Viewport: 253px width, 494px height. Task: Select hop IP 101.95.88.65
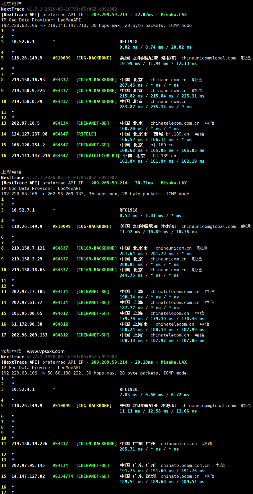tap(27, 313)
